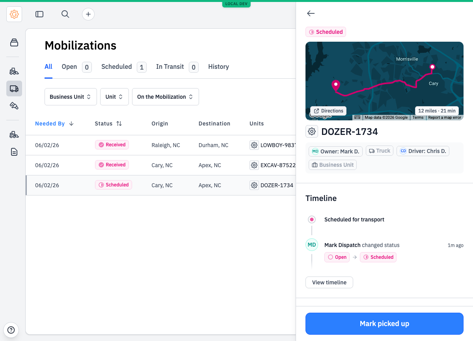This screenshot has width=473, height=341.
Task: Open Business Unit filter dropdown
Action: (x=71, y=97)
